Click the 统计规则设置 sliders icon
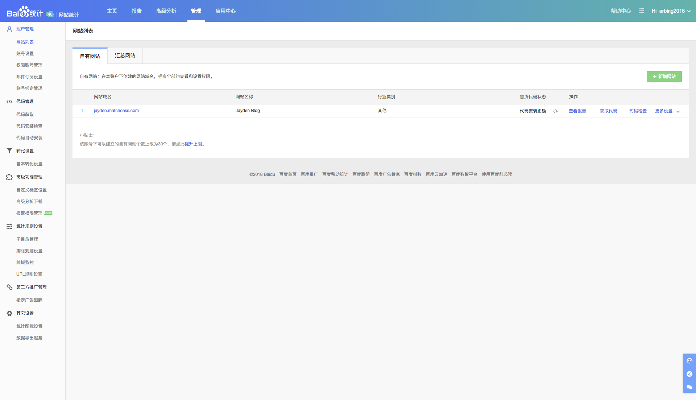 [x=9, y=226]
